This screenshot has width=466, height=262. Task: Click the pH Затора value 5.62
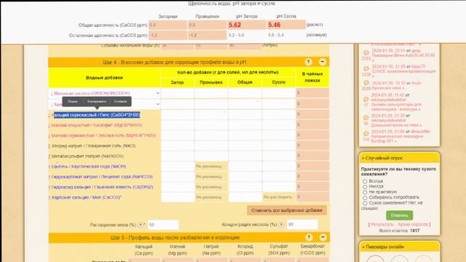234,25
